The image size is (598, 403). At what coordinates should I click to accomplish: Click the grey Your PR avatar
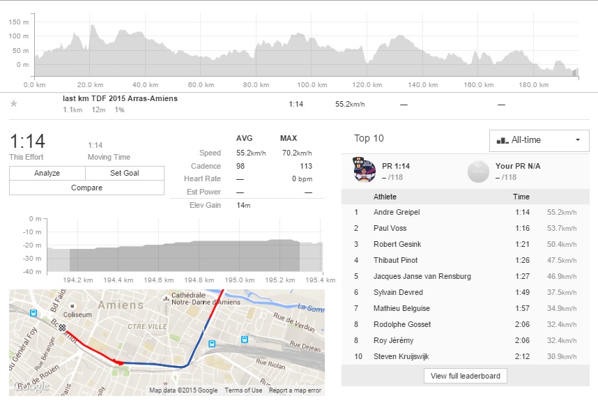pyautogui.click(x=477, y=171)
